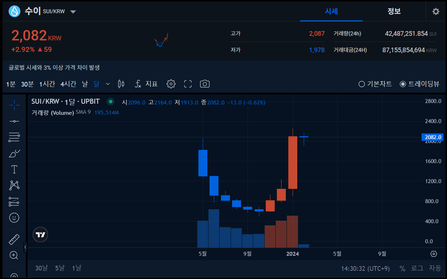Click the 거래량 (Volume) indicator legend
Viewport: 447px width, 279px height.
53,112
